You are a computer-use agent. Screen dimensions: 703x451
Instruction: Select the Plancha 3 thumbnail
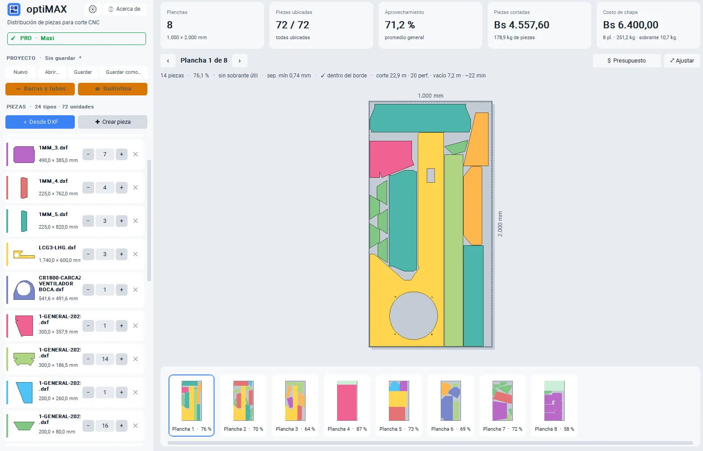tap(295, 406)
